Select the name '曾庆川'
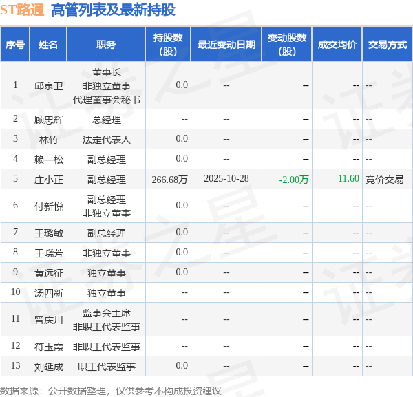 [x=49, y=320]
